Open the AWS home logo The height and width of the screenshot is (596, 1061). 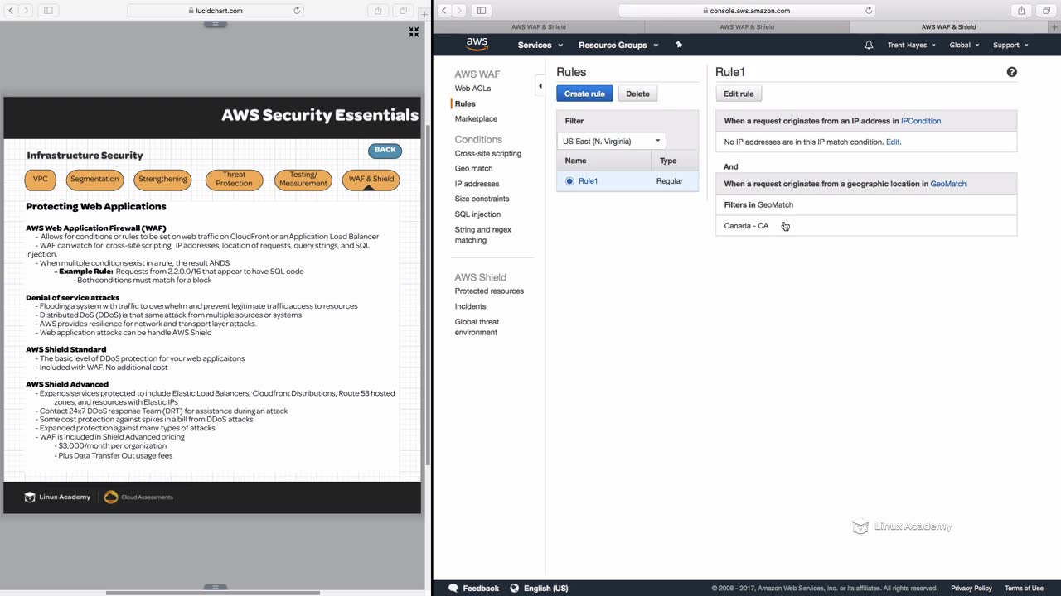pyautogui.click(x=477, y=45)
